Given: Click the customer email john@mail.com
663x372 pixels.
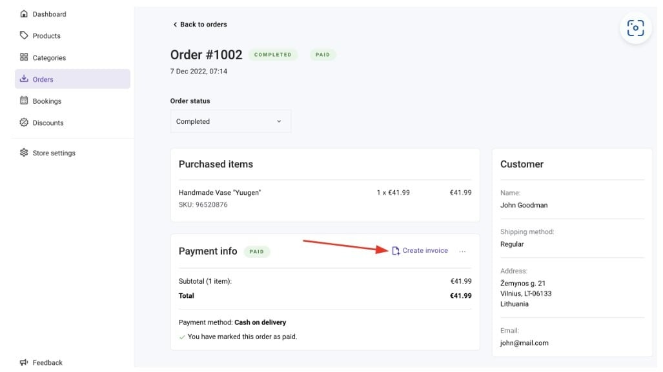Looking at the screenshot, I should click(524, 343).
